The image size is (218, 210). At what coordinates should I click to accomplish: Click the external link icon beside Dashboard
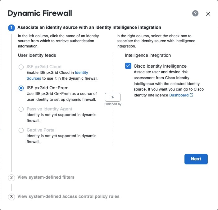point(191,95)
